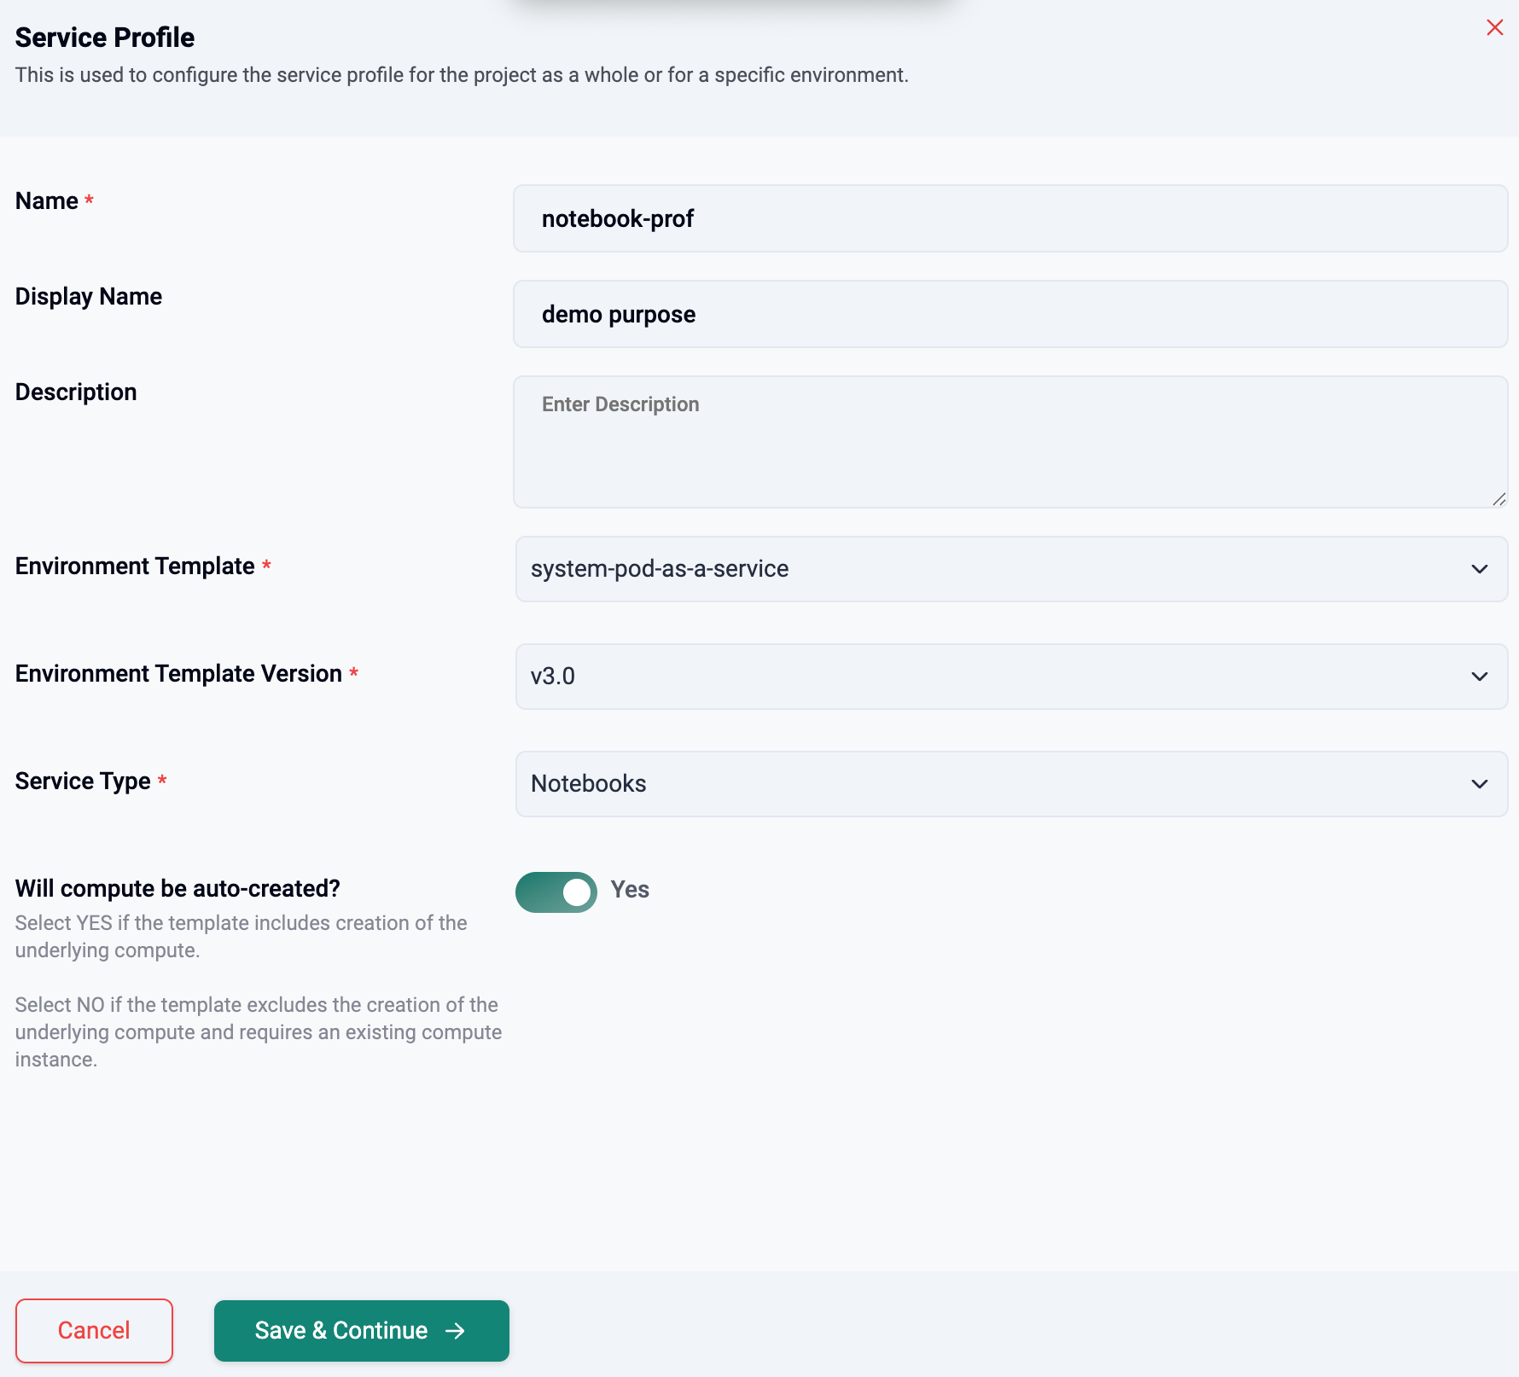The height and width of the screenshot is (1377, 1519).
Task: Focus the Name field containing notebook-prof
Action: 1010,219
